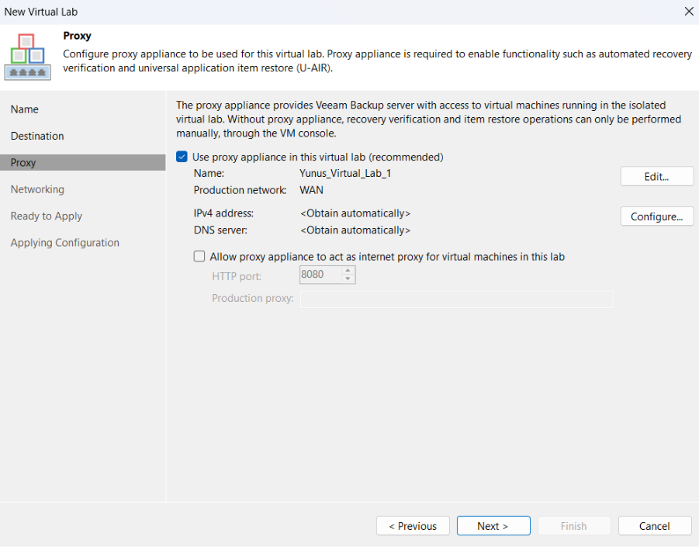Screen dimensions: 699x547
Task: Open the Ready to Apply step
Action: point(47,216)
